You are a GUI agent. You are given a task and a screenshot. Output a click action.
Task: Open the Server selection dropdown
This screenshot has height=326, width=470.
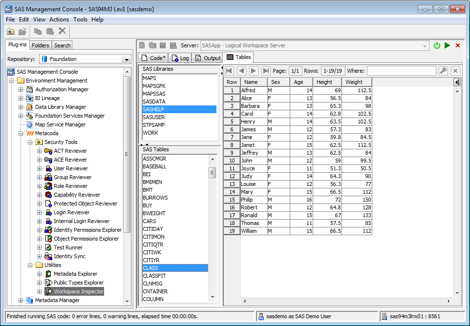pos(425,46)
